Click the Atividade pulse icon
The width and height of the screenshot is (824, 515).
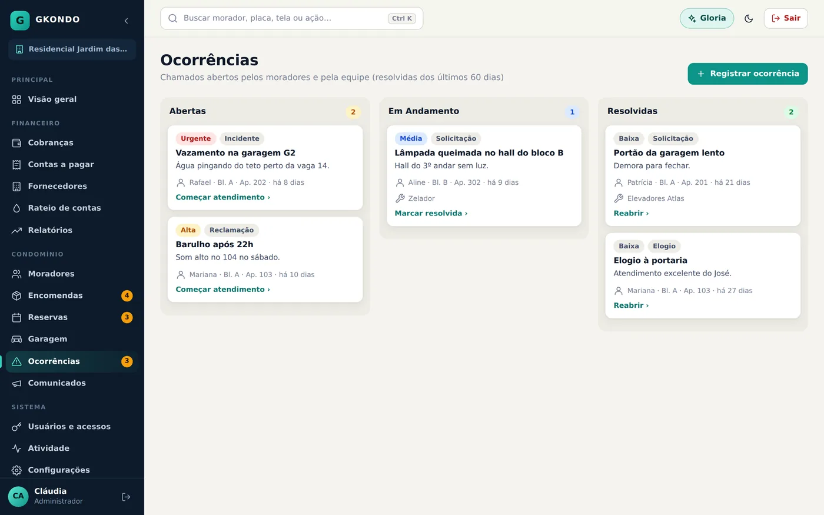point(16,448)
